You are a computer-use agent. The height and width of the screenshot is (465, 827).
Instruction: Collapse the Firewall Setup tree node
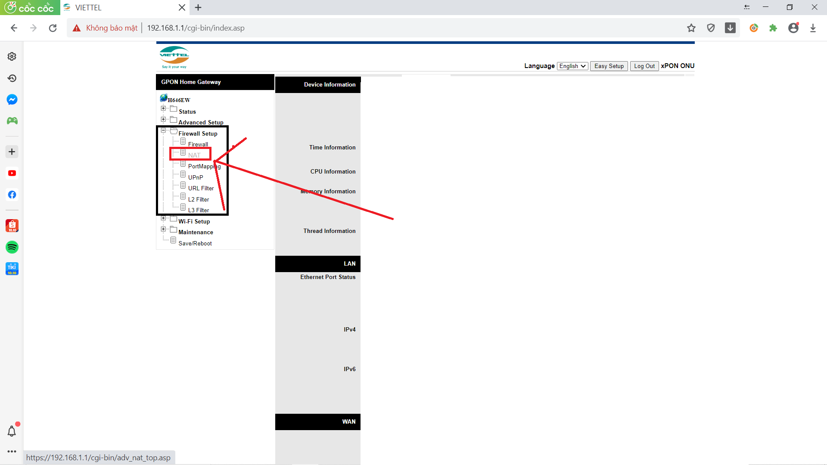[163, 130]
